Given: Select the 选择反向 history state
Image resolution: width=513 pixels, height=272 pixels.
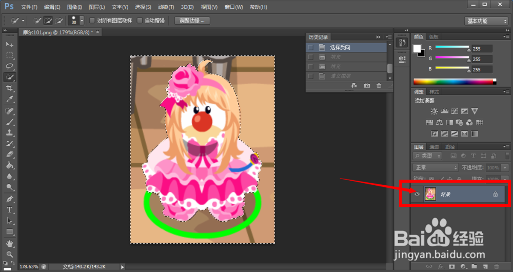Looking at the screenshot, I should (x=346, y=47).
